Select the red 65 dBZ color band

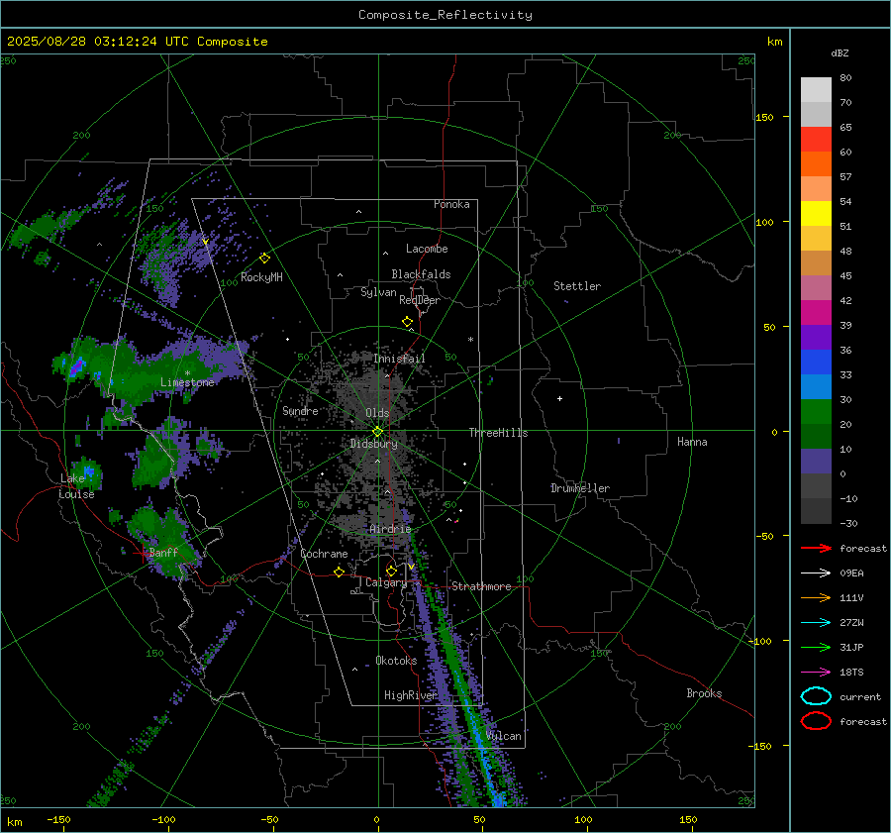pyautogui.click(x=816, y=139)
